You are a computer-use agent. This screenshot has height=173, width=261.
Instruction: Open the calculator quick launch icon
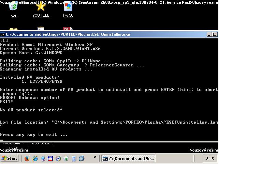pyautogui.click(x=74, y=159)
